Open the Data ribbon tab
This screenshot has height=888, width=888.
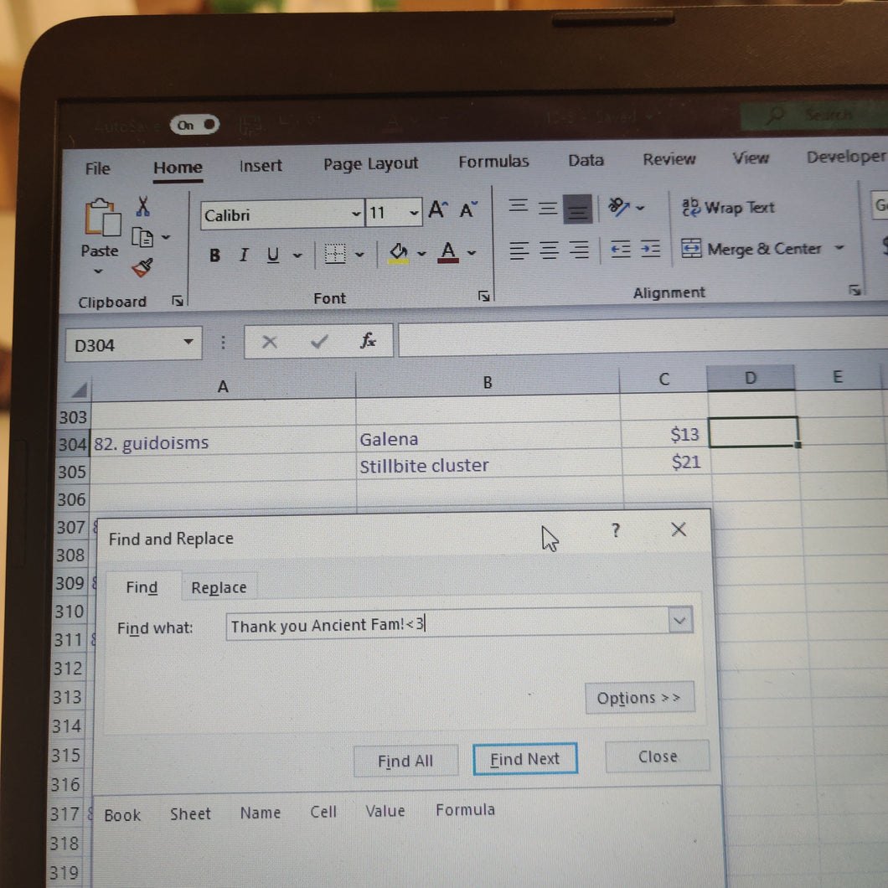(x=586, y=160)
